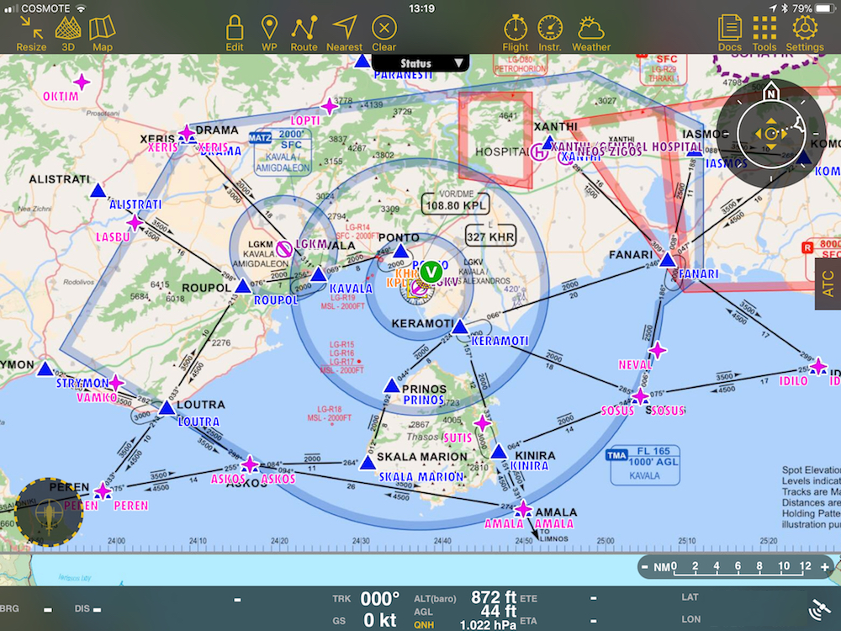Toggle the Edit lock icon
Image resolution: width=841 pixels, height=631 pixels.
(235, 34)
